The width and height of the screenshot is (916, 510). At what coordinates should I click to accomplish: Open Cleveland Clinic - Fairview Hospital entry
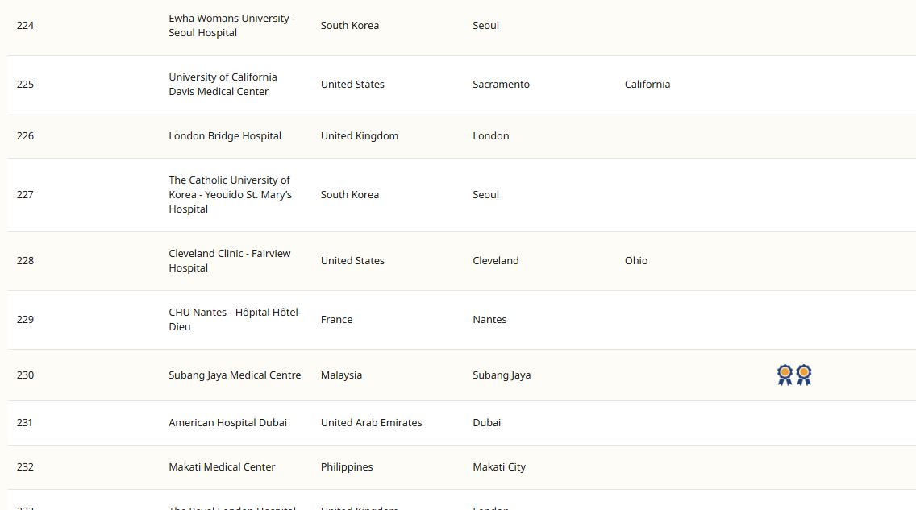pos(229,261)
